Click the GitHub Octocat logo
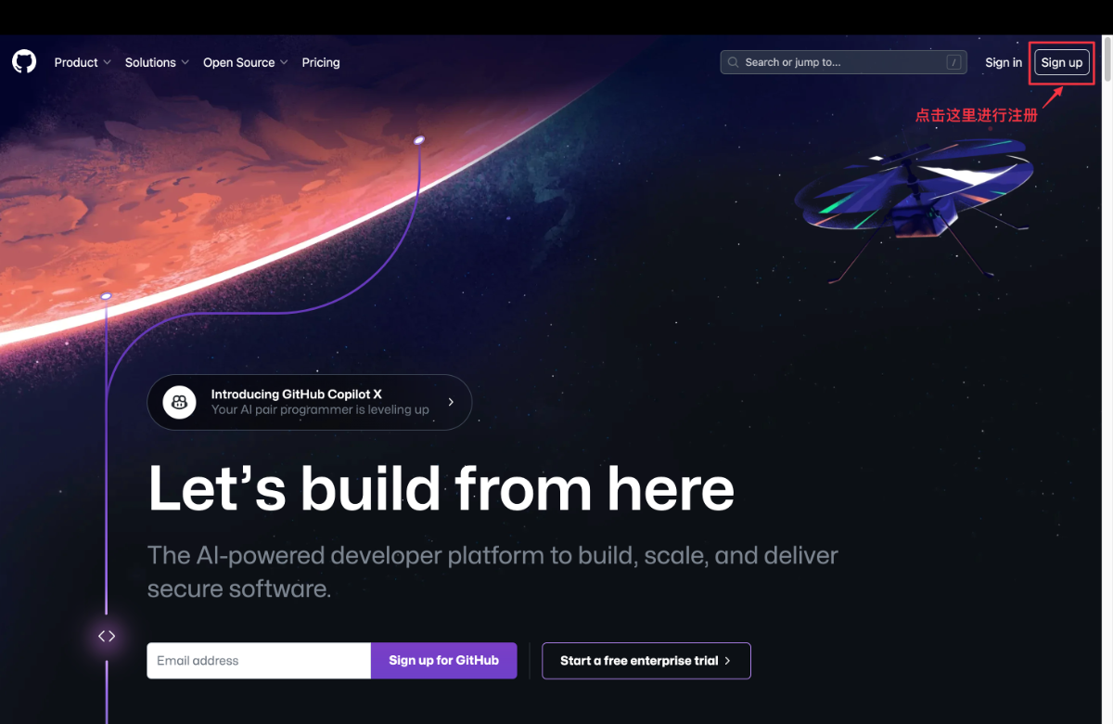The image size is (1113, 724). [x=24, y=62]
